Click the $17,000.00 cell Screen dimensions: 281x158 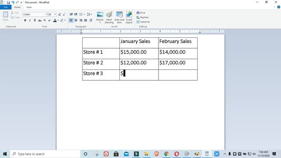178,64
